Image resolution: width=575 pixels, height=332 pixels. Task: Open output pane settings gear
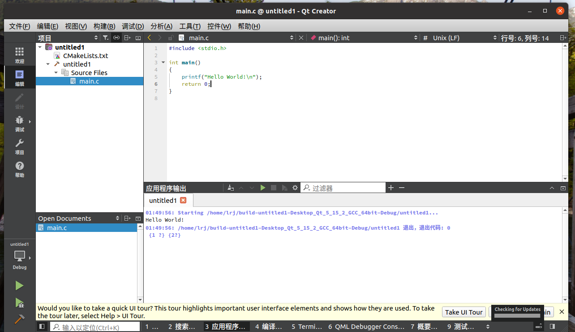pos(295,188)
